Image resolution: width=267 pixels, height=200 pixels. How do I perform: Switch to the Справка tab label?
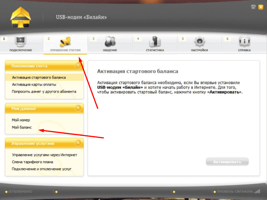[244, 50]
